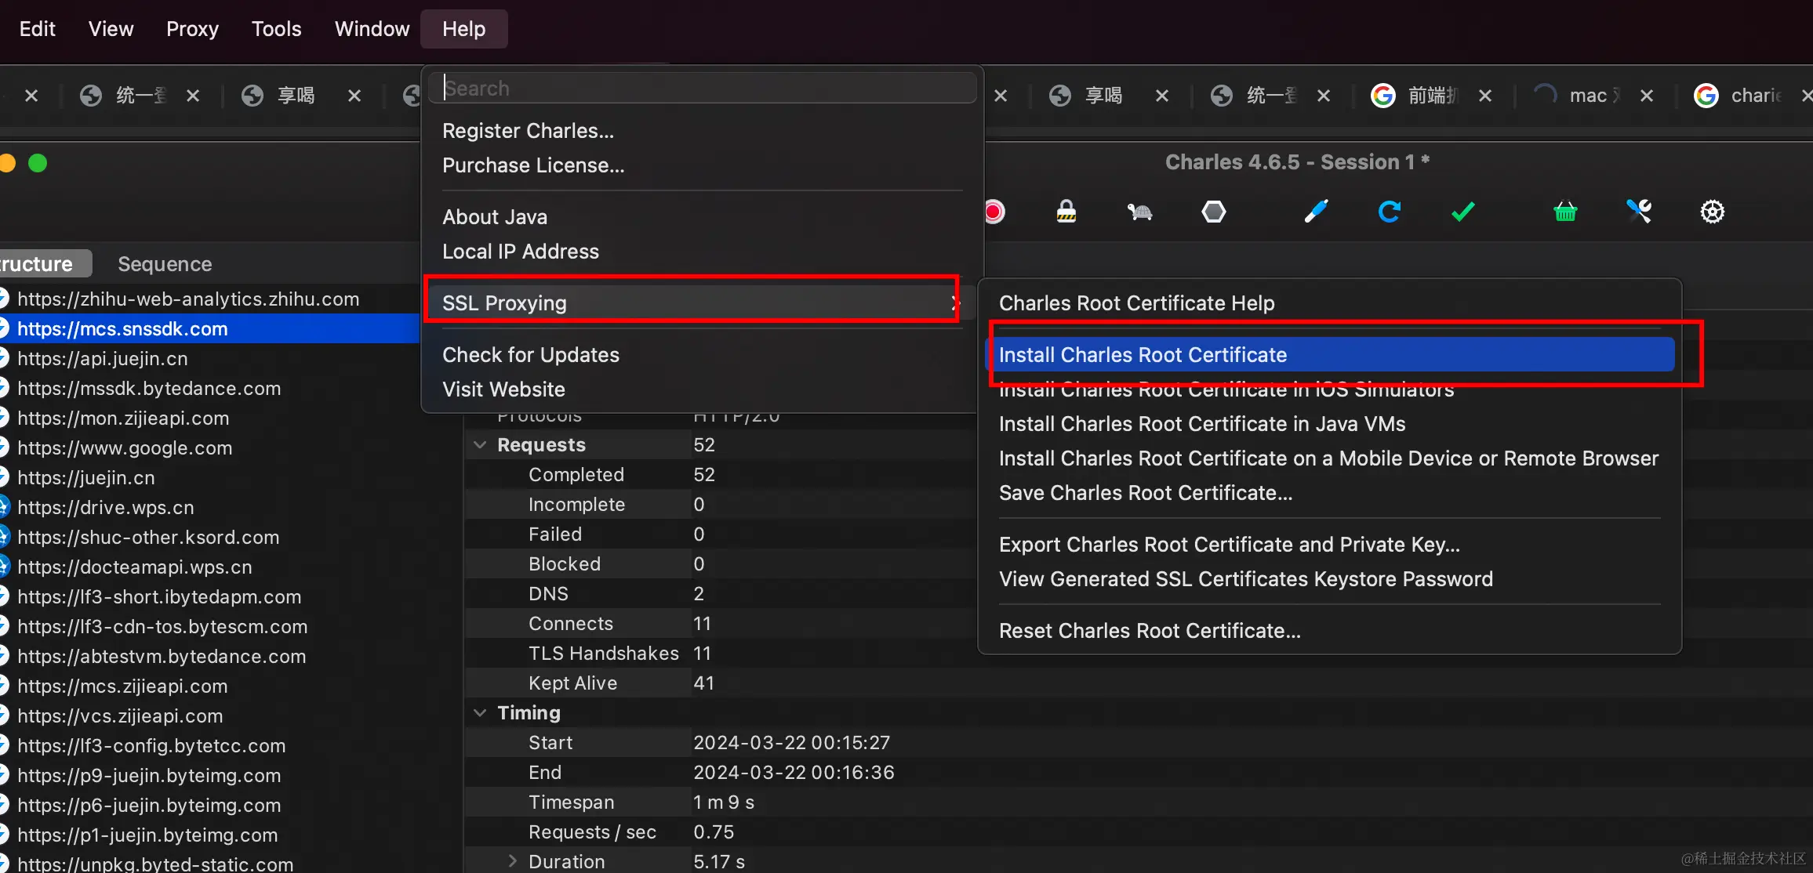Screen dimensions: 1813x873
Task: Select https://api.juejin.cn host
Action: (103, 359)
